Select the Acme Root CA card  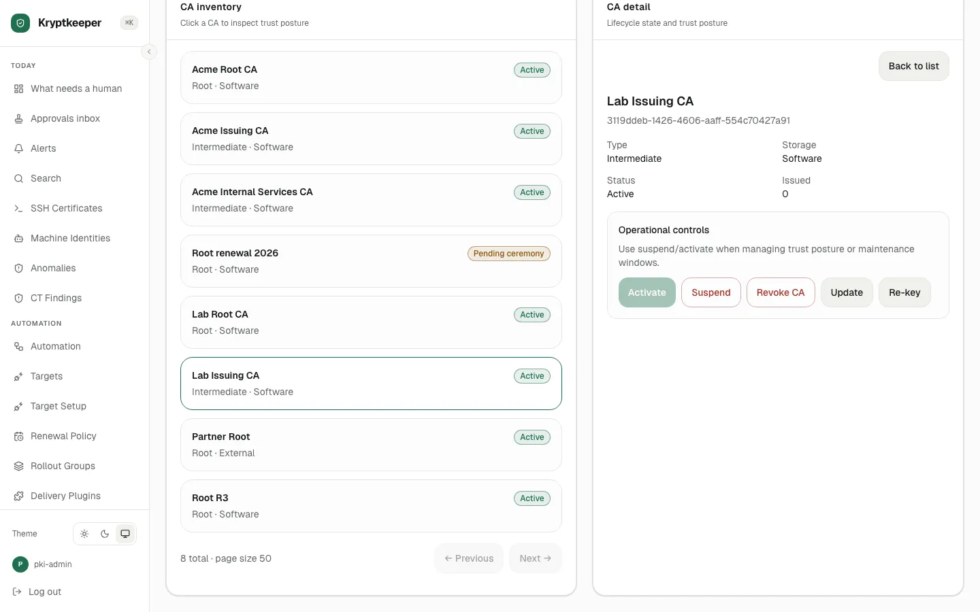(371, 78)
